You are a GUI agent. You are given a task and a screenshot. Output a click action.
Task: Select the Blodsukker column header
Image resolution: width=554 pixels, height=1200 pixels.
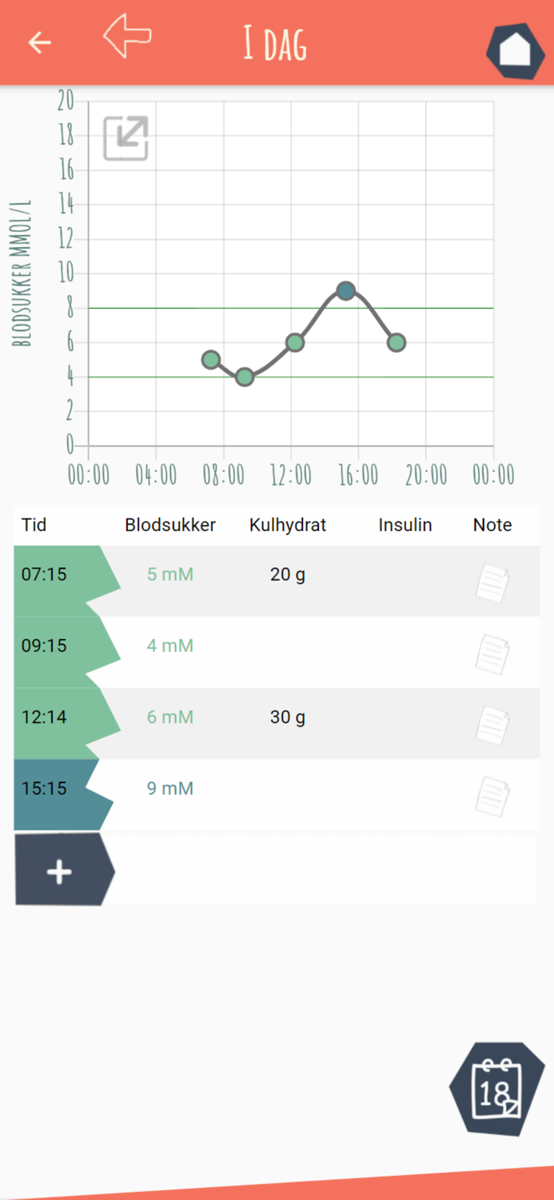coord(170,525)
